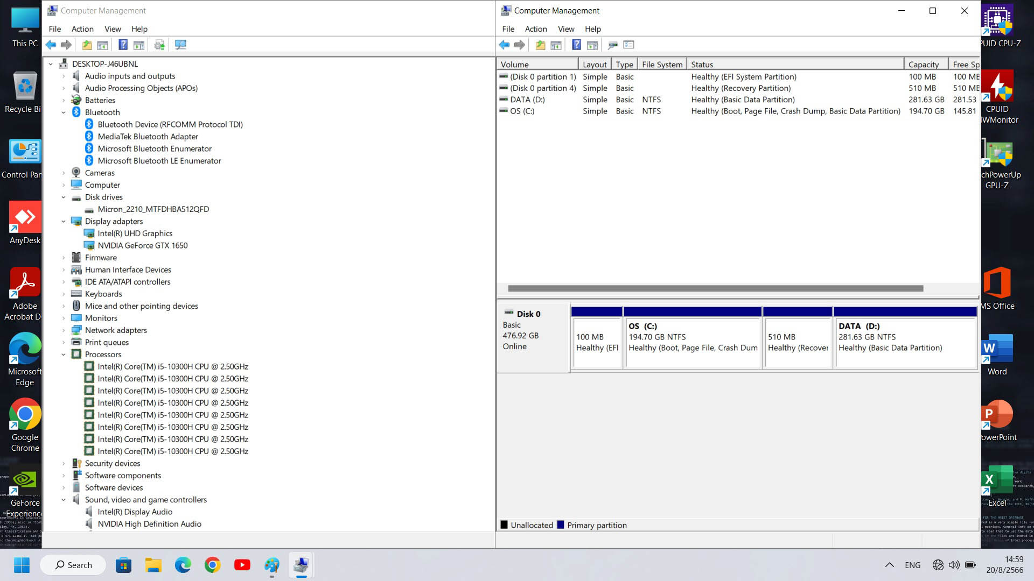Image resolution: width=1034 pixels, height=581 pixels.
Task: Expand the Cameras device category
Action: [x=64, y=173]
